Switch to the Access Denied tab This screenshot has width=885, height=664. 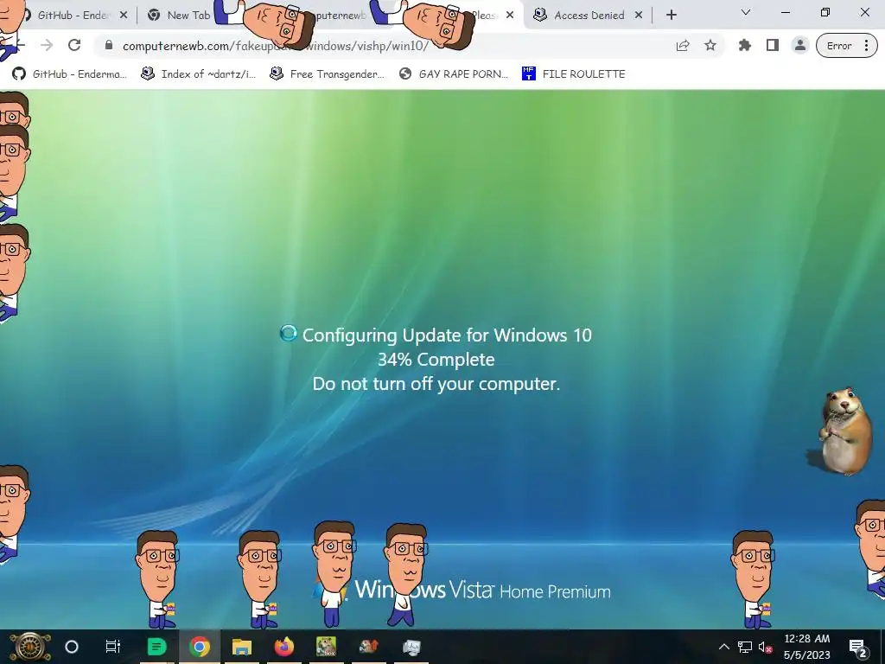pyautogui.click(x=589, y=16)
